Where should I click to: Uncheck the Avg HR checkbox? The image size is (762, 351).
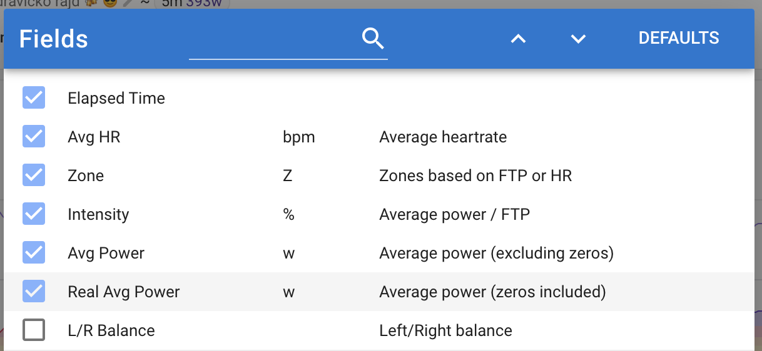pos(34,136)
